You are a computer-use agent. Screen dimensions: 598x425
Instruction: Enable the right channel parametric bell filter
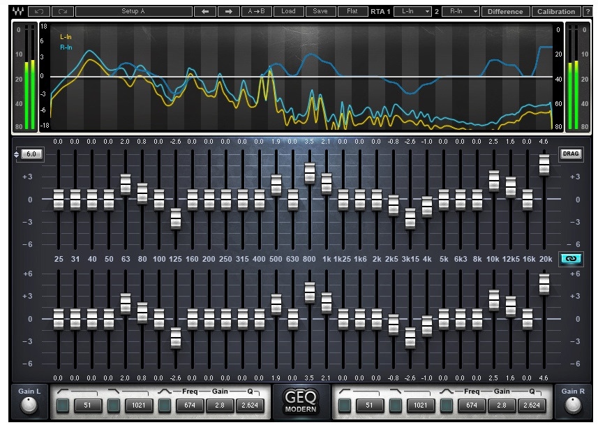click(x=446, y=405)
